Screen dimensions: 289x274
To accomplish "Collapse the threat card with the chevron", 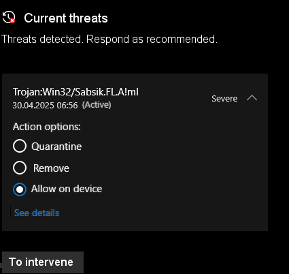I will (252, 98).
